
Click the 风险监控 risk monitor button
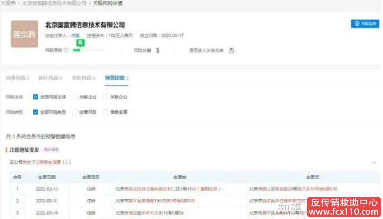tap(365, 24)
